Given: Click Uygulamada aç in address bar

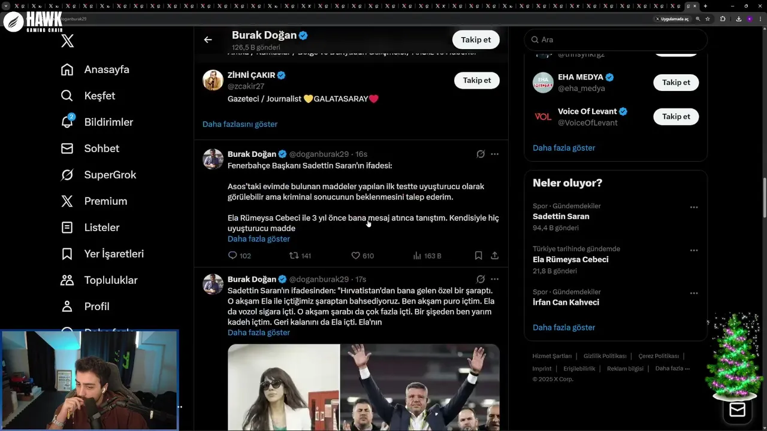Looking at the screenshot, I should 672,19.
